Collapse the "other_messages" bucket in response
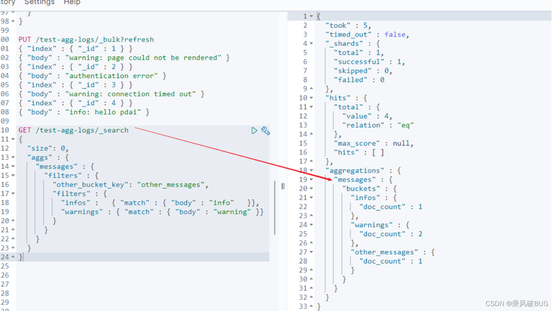Image resolution: width=554 pixels, height=311 pixels. (311, 252)
